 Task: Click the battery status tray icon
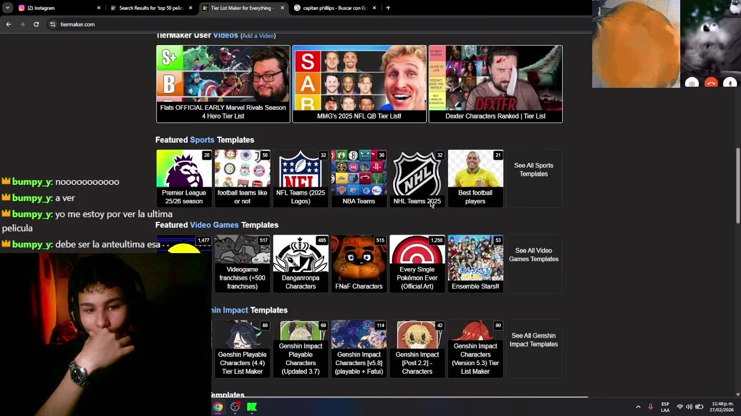[x=699, y=407]
